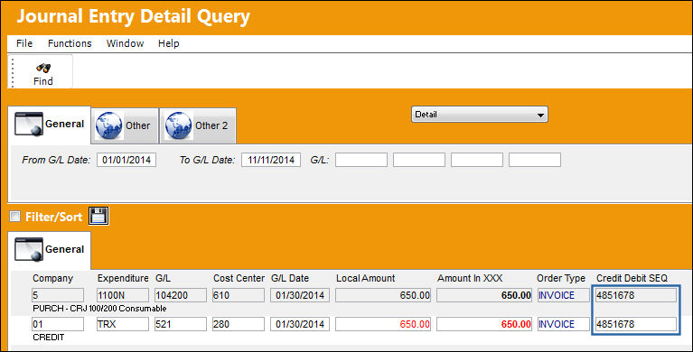Click black 650.00 Local Amount field
This screenshot has height=352, width=693.
coord(383,295)
